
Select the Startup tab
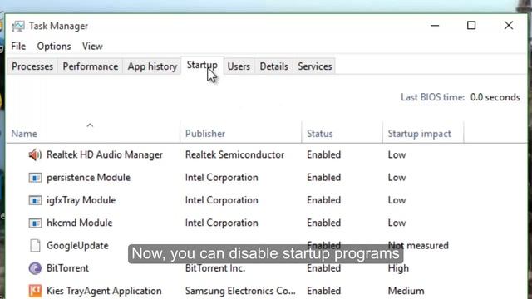[x=202, y=65]
